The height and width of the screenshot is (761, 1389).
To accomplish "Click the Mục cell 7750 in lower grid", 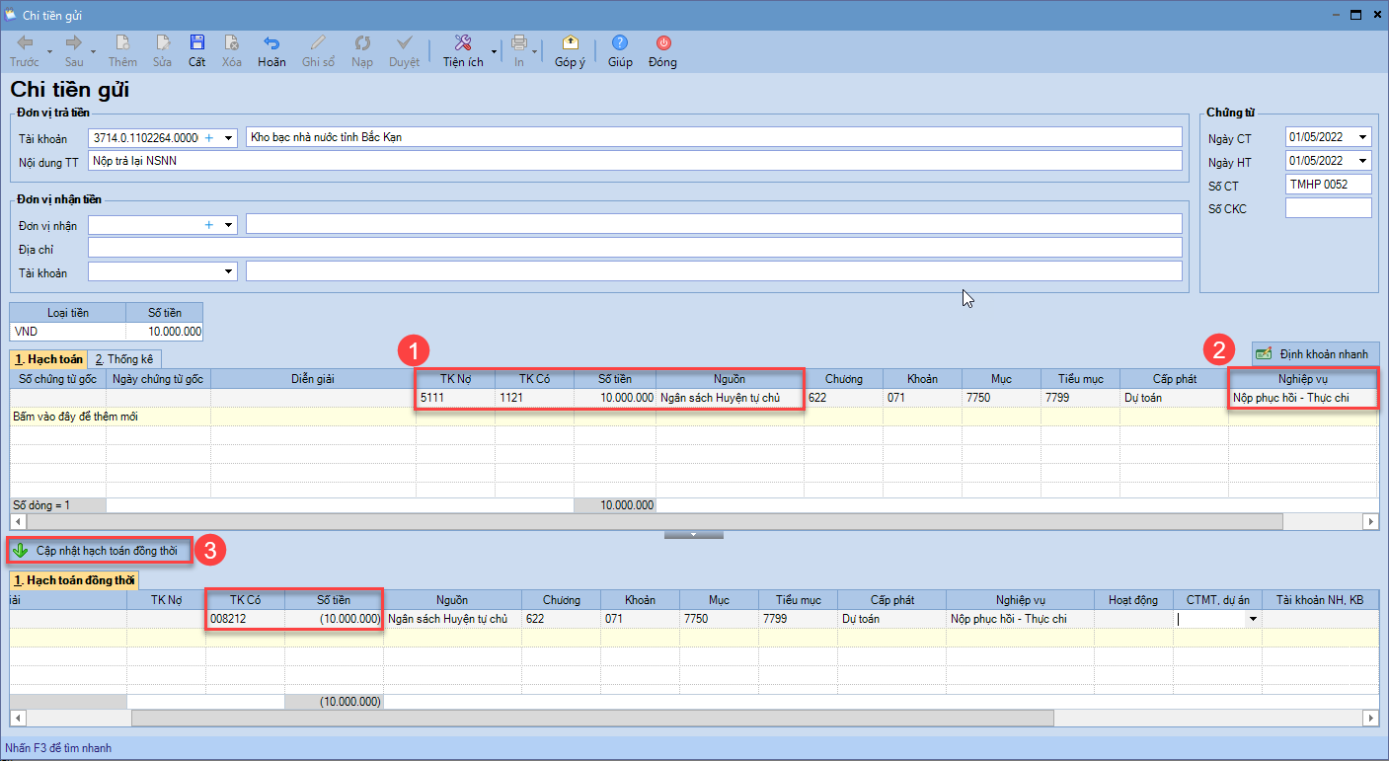I will 719,619.
